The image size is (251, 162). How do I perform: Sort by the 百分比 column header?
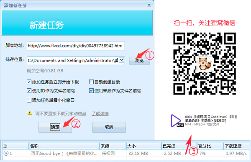click(210, 146)
